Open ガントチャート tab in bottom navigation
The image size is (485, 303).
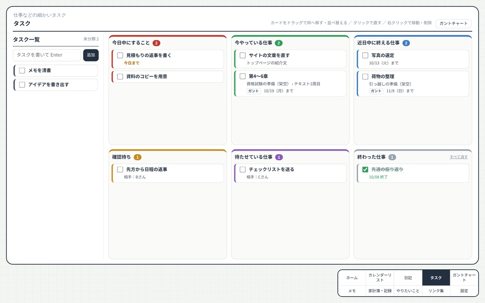(x=464, y=277)
